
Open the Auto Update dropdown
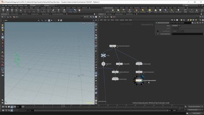(x=197, y=113)
